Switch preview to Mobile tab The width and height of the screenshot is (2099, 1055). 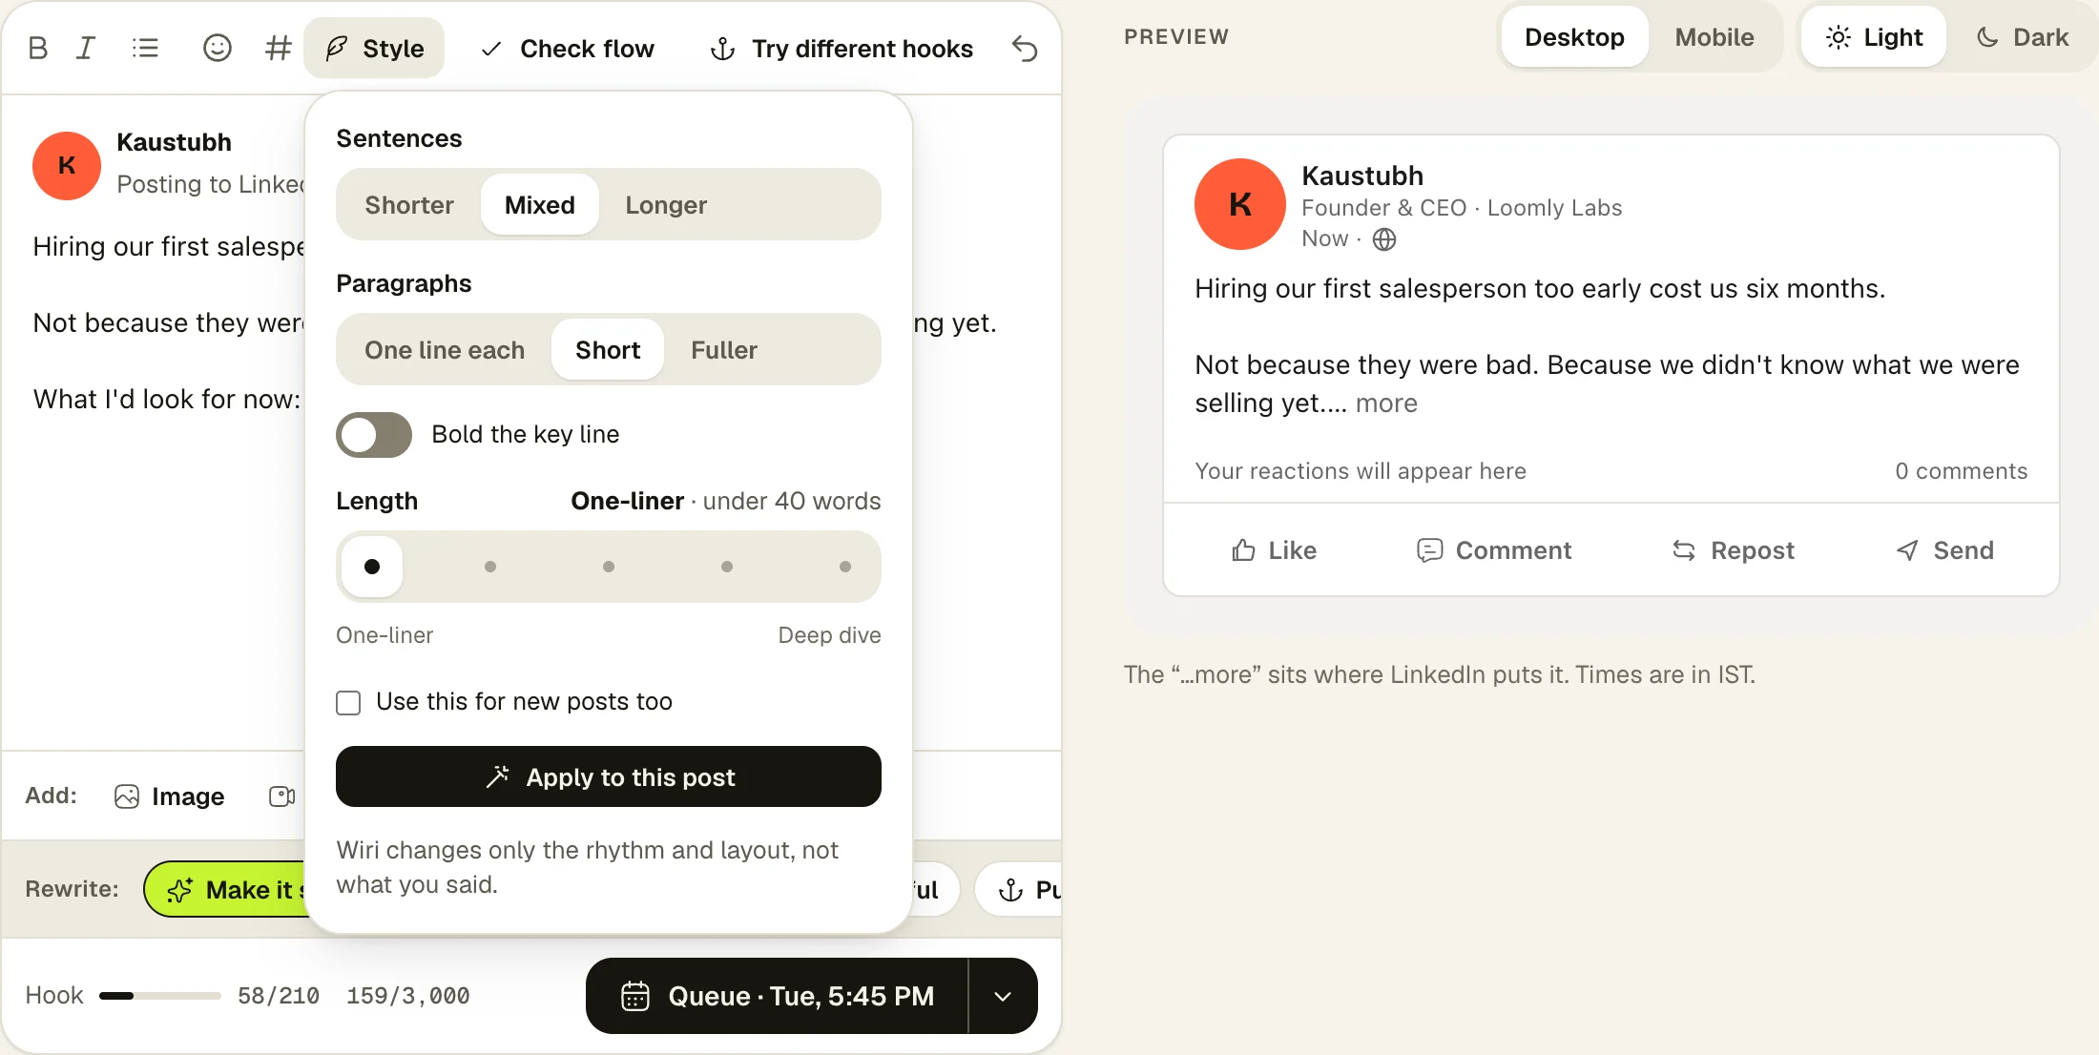click(x=1715, y=37)
